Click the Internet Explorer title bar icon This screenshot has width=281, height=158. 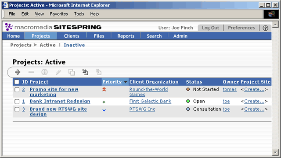(x=5, y=5)
